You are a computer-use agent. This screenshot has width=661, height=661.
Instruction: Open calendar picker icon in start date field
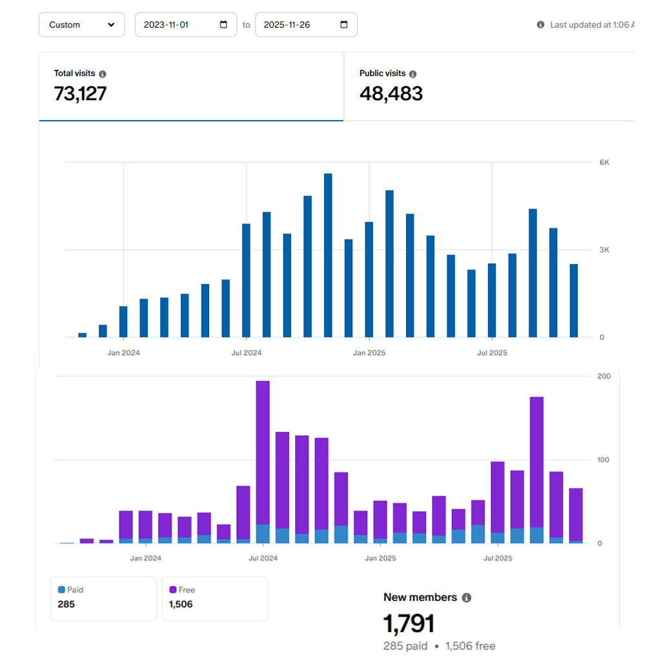[223, 25]
